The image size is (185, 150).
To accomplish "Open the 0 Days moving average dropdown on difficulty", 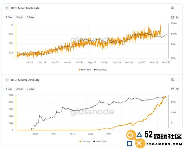I will [30, 89].
